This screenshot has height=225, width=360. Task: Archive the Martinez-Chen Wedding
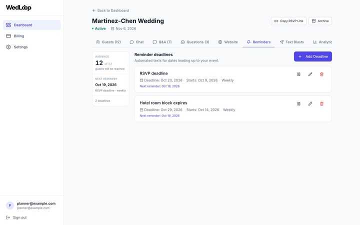point(320,21)
